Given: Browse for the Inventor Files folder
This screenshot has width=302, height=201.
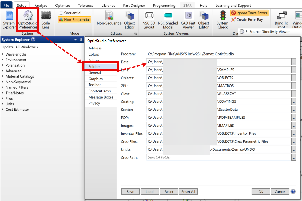Looking at the screenshot, I should pos(293,133).
